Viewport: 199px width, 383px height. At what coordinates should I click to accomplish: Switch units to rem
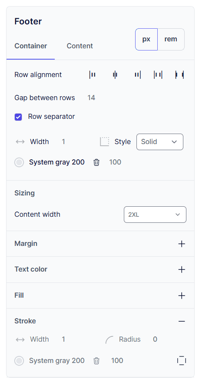click(171, 39)
